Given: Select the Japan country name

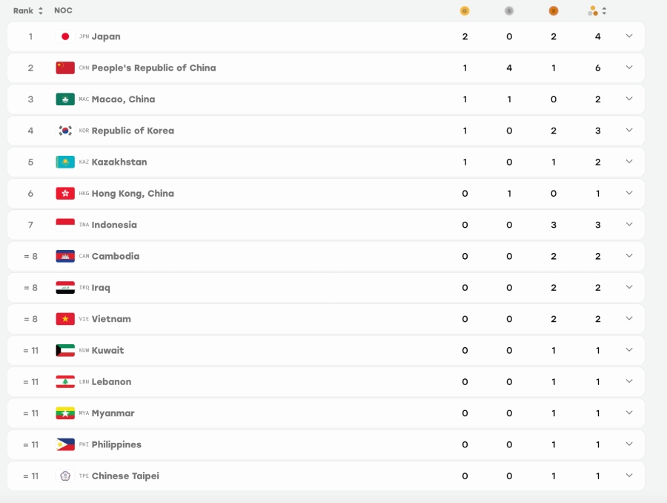Looking at the screenshot, I should coord(106,36).
